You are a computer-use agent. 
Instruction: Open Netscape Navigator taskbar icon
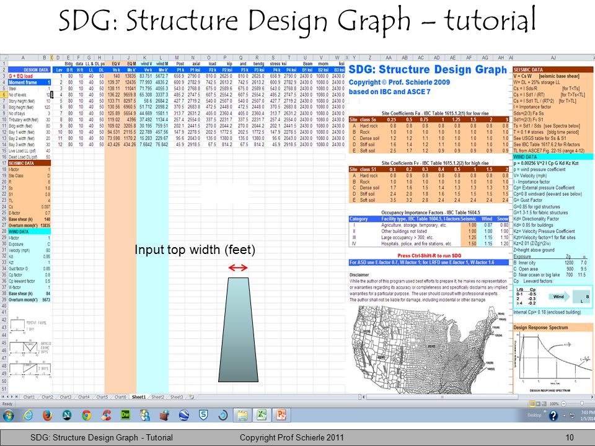[67, 415]
